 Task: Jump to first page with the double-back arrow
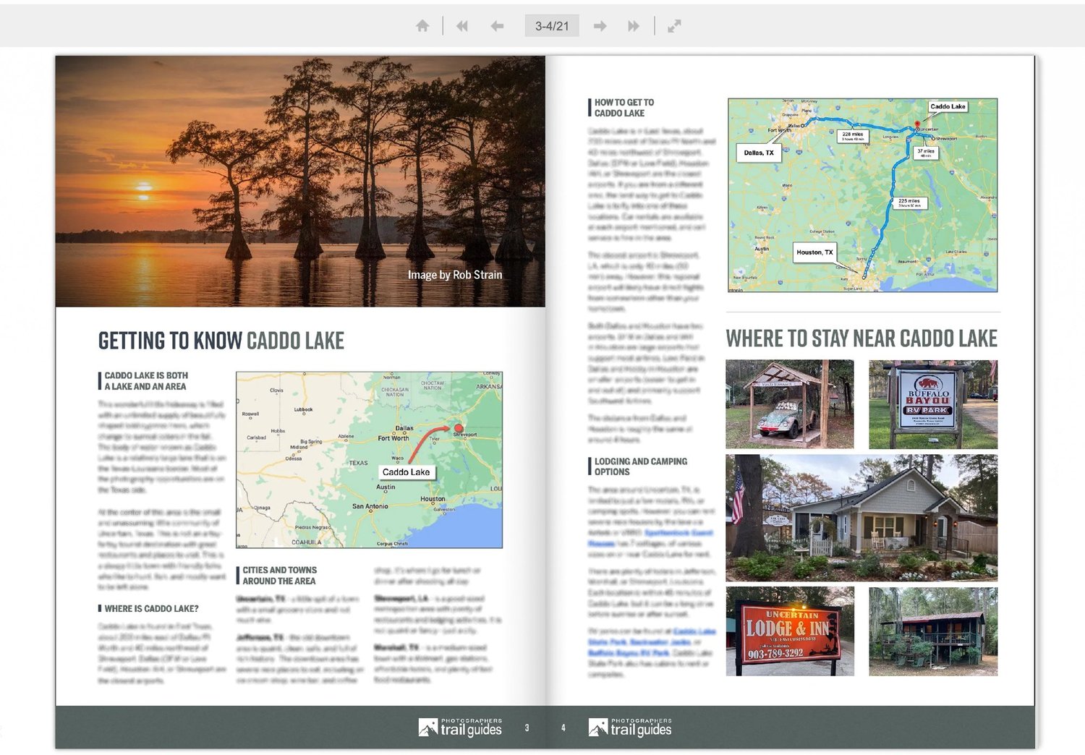461,25
